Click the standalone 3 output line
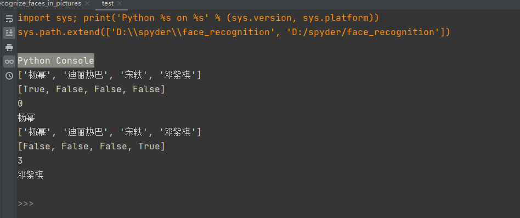 20,161
